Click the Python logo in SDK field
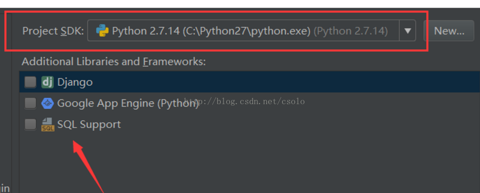This screenshot has width=480, height=193. [x=102, y=31]
